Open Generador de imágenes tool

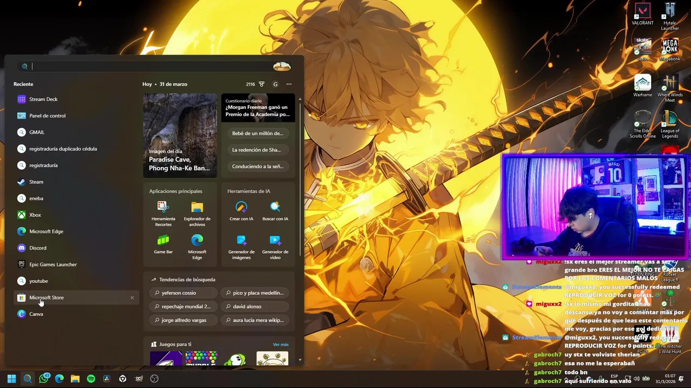(241, 247)
